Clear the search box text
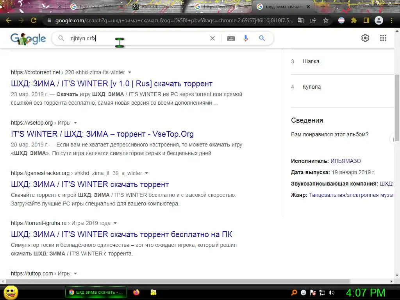 pos(212,38)
